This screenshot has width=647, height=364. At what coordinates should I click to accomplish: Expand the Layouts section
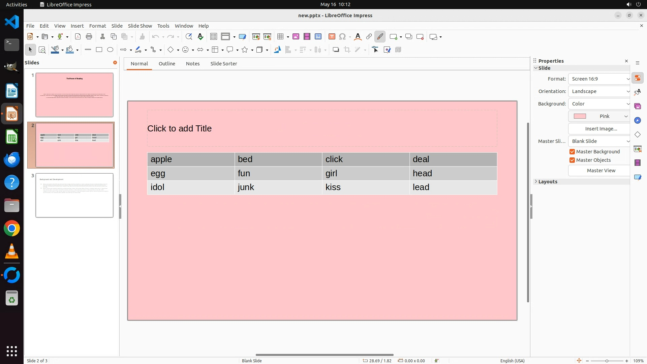point(548,182)
